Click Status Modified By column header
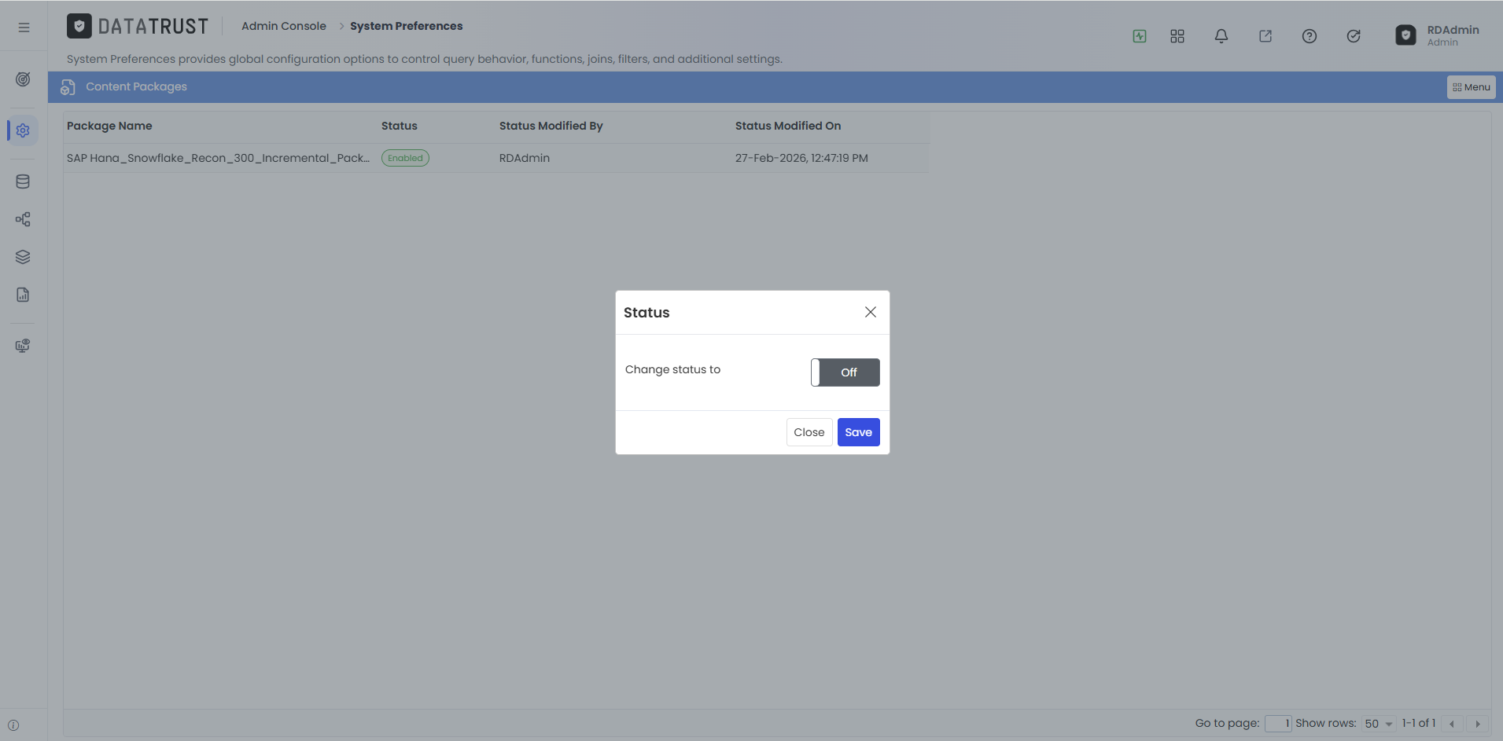The image size is (1503, 741). point(551,126)
